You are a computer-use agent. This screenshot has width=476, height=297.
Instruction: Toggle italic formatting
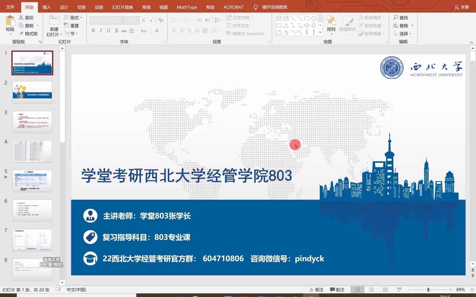point(101,30)
